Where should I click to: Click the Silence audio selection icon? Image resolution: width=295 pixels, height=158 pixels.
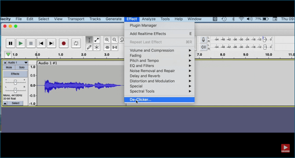pyautogui.click(x=115, y=47)
